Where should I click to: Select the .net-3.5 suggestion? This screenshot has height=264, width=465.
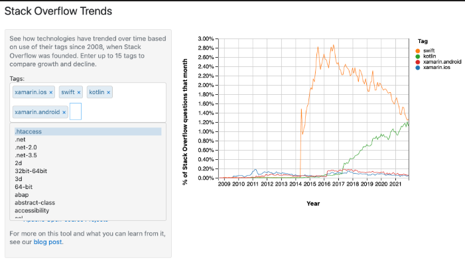[88, 155]
